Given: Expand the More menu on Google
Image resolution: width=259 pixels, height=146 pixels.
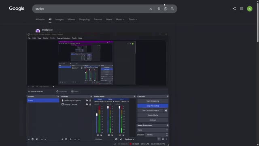Looking at the screenshot, I should (x=120, y=19).
